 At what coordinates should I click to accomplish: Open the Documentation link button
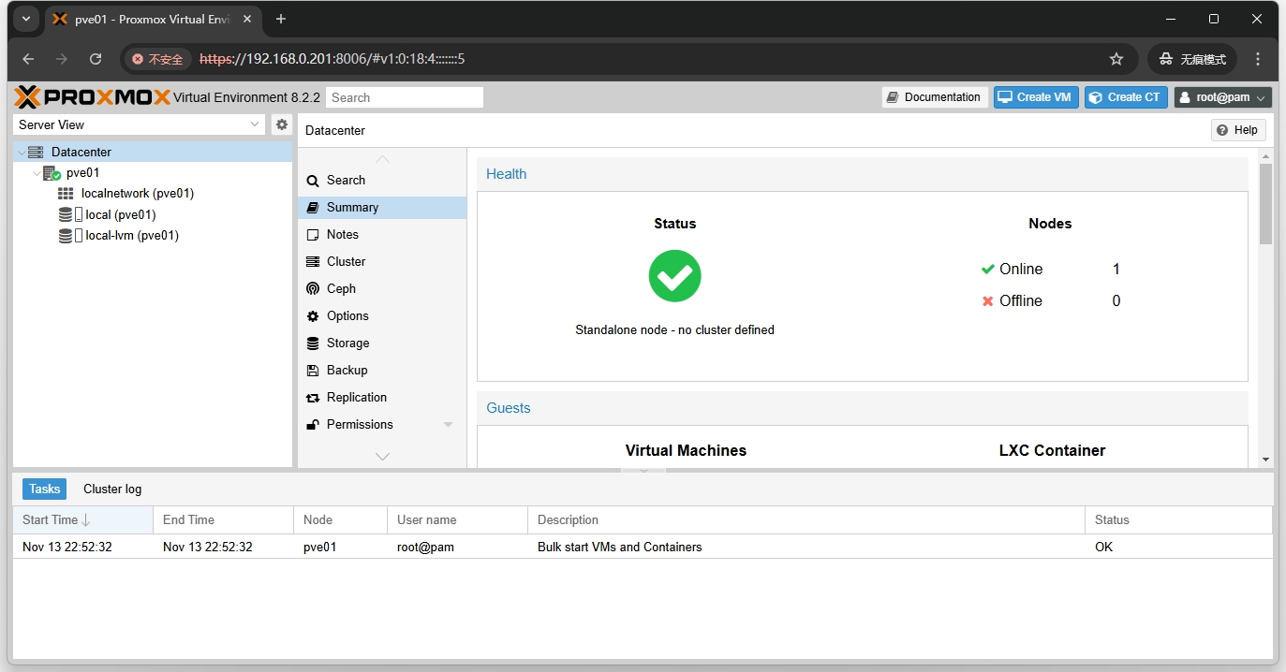point(934,97)
